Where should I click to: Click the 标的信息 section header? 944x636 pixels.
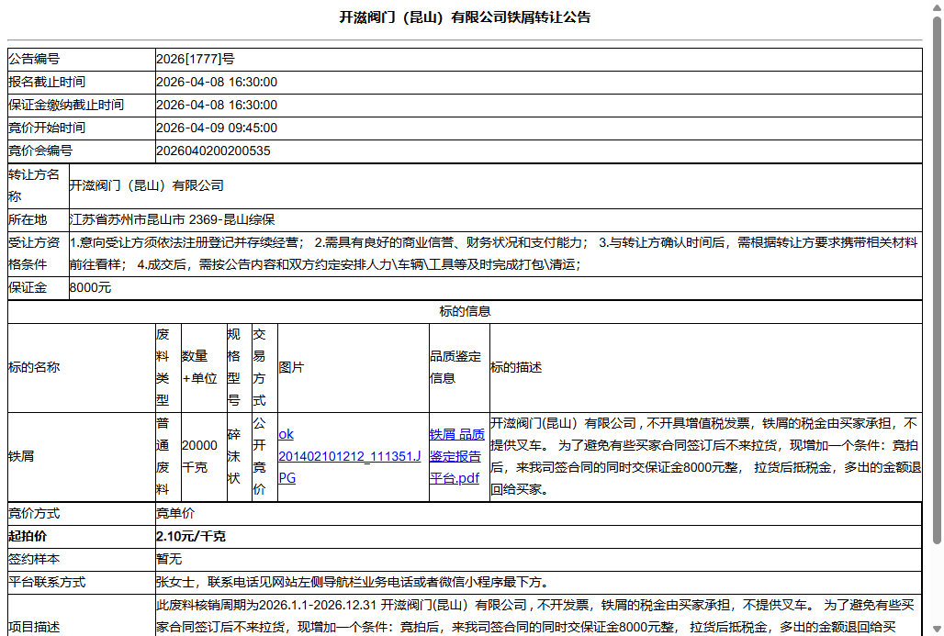point(465,311)
